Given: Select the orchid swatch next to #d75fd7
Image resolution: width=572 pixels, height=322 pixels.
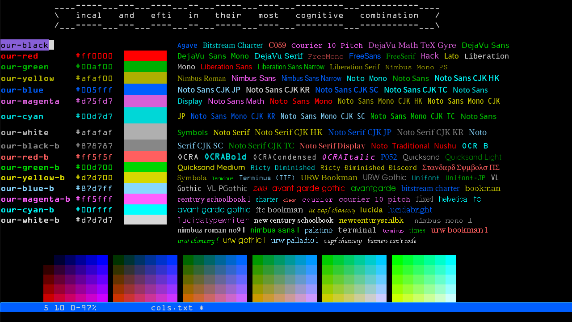Looking at the screenshot, I should pos(145,101).
